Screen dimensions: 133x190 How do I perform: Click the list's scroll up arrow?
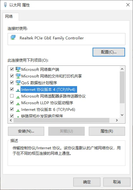(122, 69)
